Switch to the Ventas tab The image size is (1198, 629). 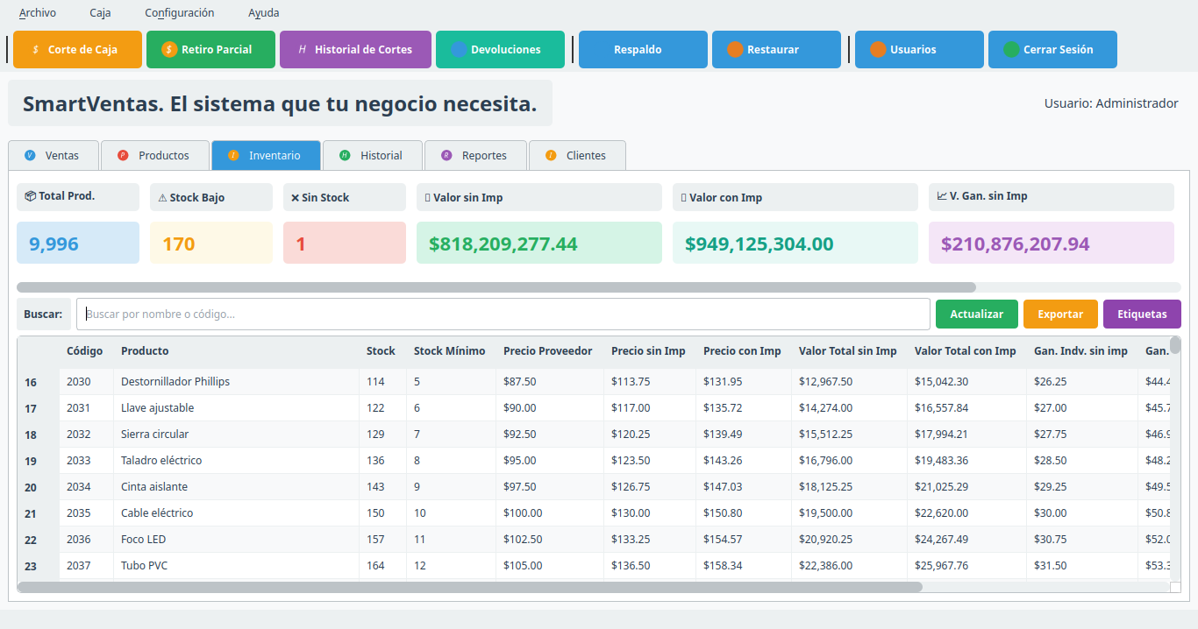click(53, 155)
